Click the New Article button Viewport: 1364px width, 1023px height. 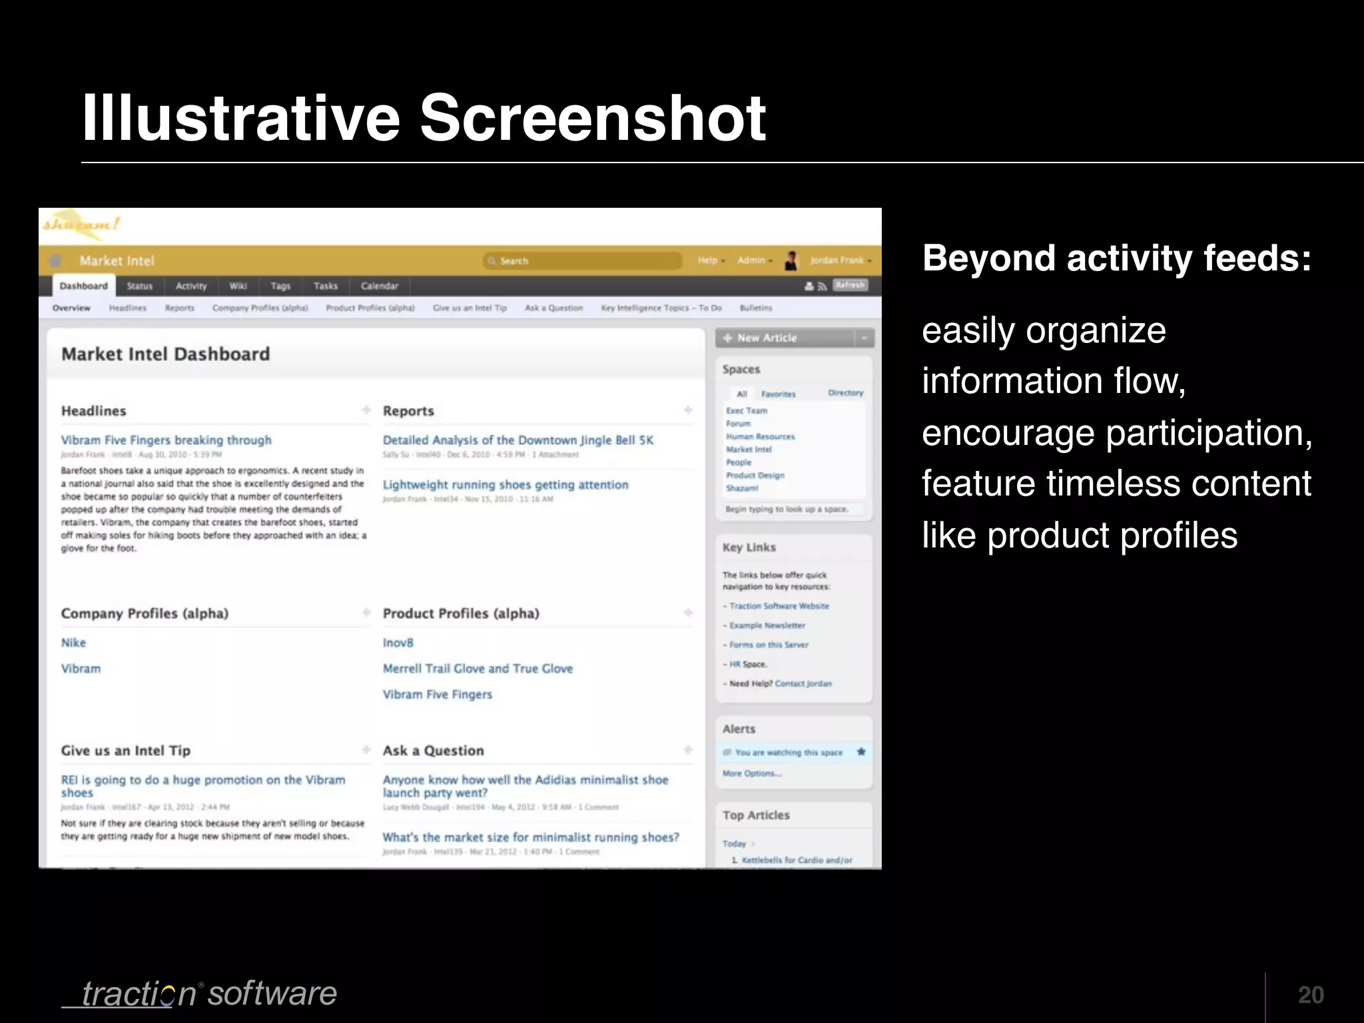click(785, 338)
